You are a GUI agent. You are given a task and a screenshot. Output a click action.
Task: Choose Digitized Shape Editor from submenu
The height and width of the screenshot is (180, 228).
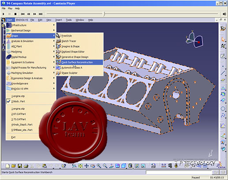[79, 52]
